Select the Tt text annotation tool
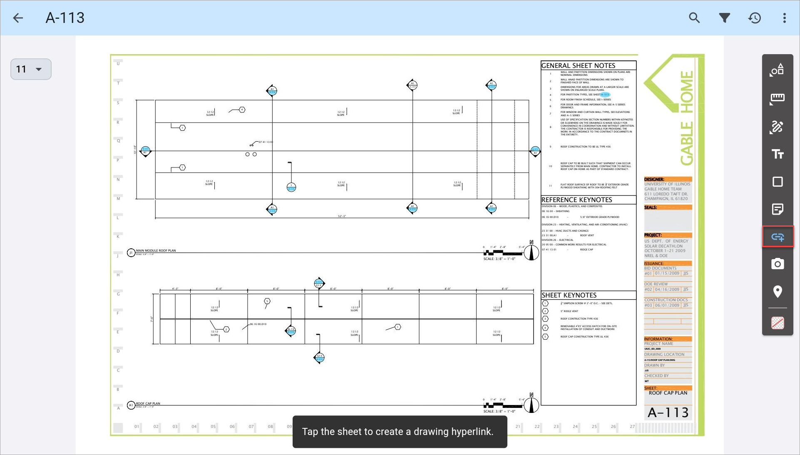Image resolution: width=800 pixels, height=455 pixels. 778,154
